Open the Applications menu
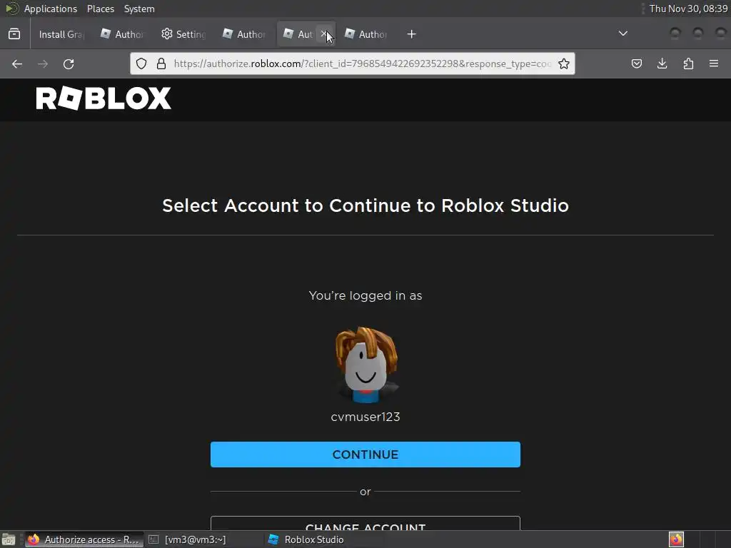 click(x=51, y=9)
